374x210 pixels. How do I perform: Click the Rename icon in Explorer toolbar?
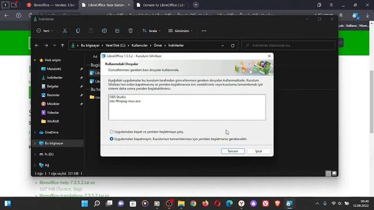[104, 31]
